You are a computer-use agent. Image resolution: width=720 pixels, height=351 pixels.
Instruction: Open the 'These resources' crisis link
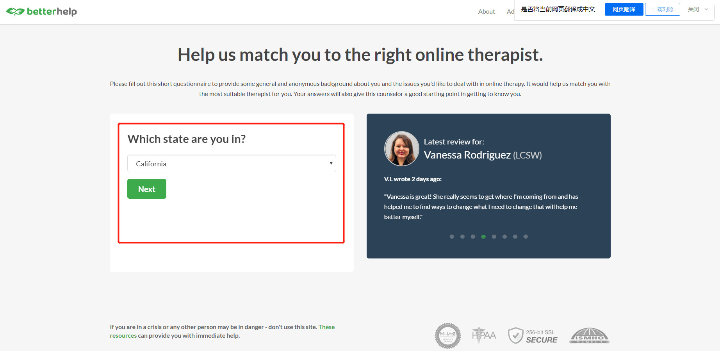click(326, 327)
